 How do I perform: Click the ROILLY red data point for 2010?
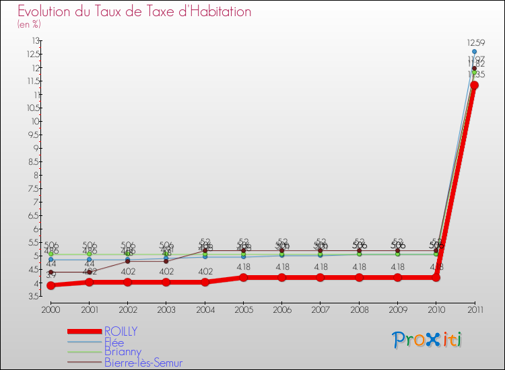[436, 277]
